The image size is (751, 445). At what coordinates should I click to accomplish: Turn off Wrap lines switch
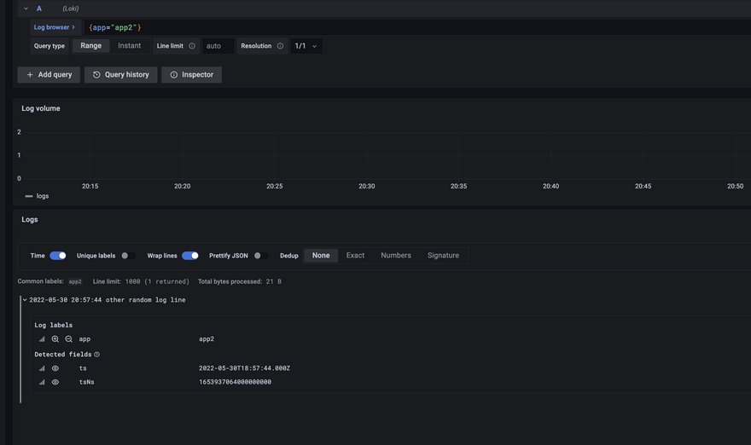click(190, 256)
